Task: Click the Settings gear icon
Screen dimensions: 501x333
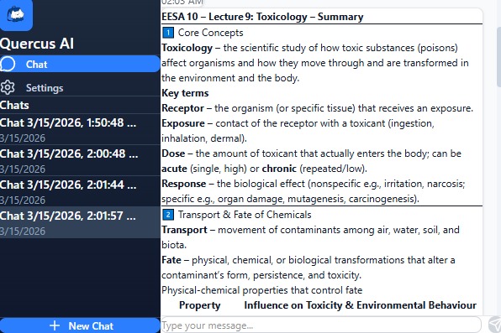Action: [x=8, y=87]
